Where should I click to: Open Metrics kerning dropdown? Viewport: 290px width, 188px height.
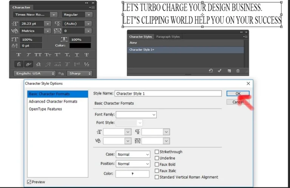click(x=48, y=31)
